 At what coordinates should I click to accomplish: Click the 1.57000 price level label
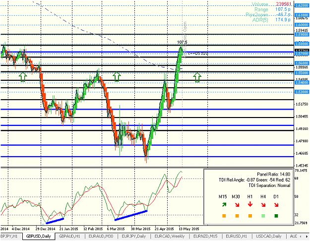[x=302, y=54]
